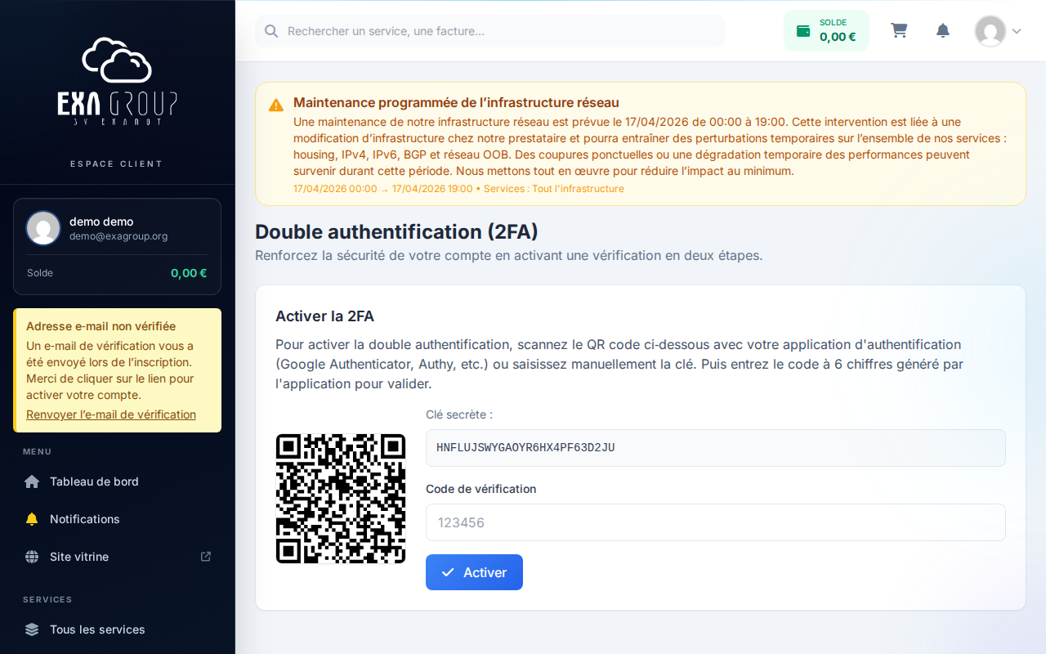The height and width of the screenshot is (654, 1046).
Task: Click the sidebar Solde 0,00 € amount
Action: coord(189,273)
